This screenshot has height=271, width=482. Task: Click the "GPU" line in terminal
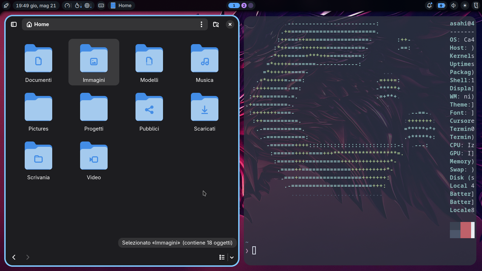pos(462,153)
